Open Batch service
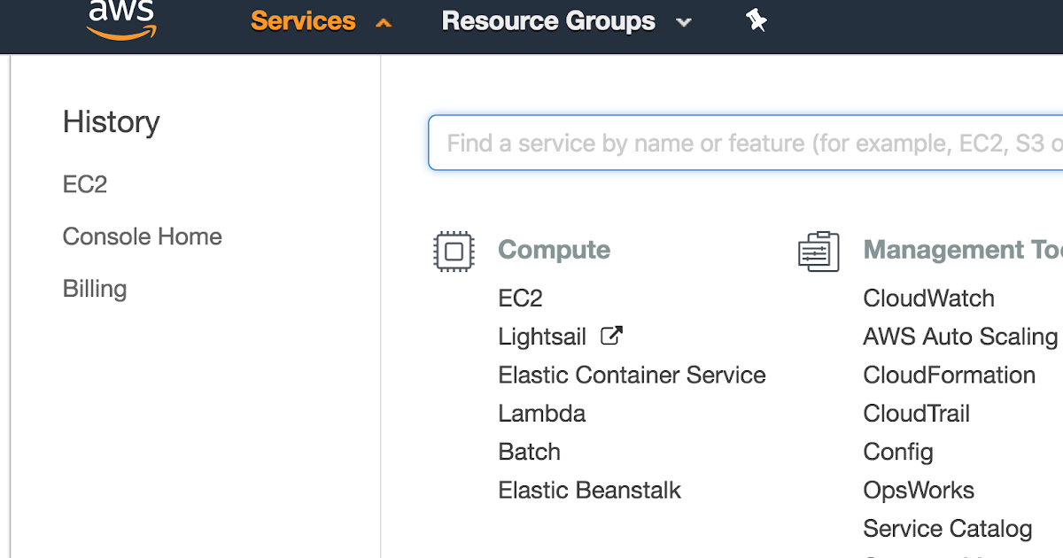Screen dimensions: 1063x558 pos(530,452)
